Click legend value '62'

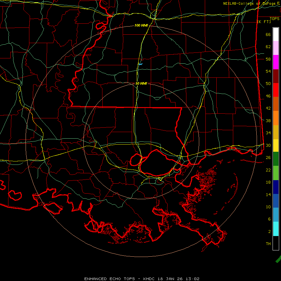tap(268, 47)
